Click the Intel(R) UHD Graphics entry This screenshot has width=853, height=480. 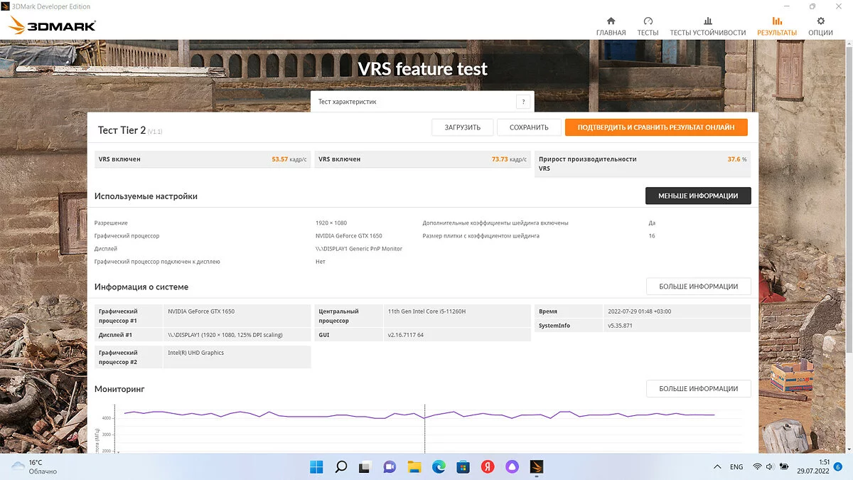[x=196, y=353]
